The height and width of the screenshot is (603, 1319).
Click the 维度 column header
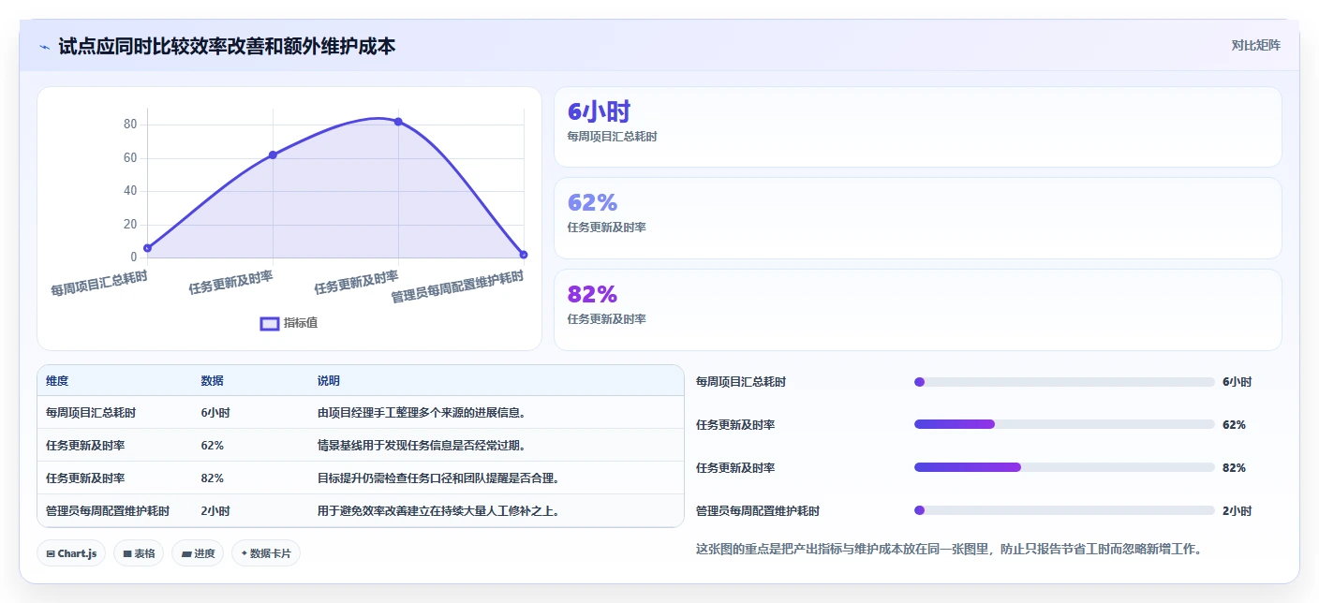(57, 381)
